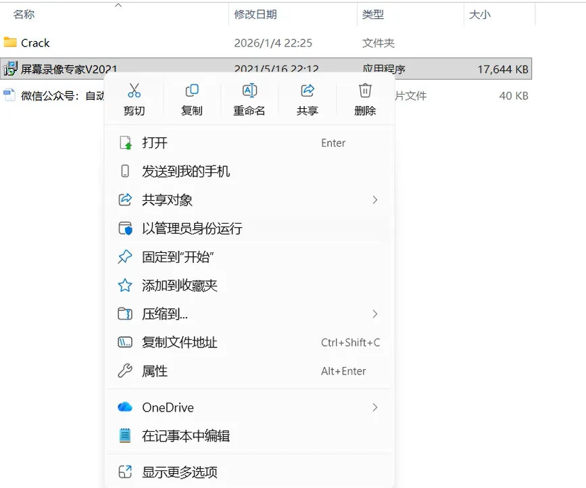Click the star icon beside 添加到收藏夹
586x488 pixels.
pos(125,285)
